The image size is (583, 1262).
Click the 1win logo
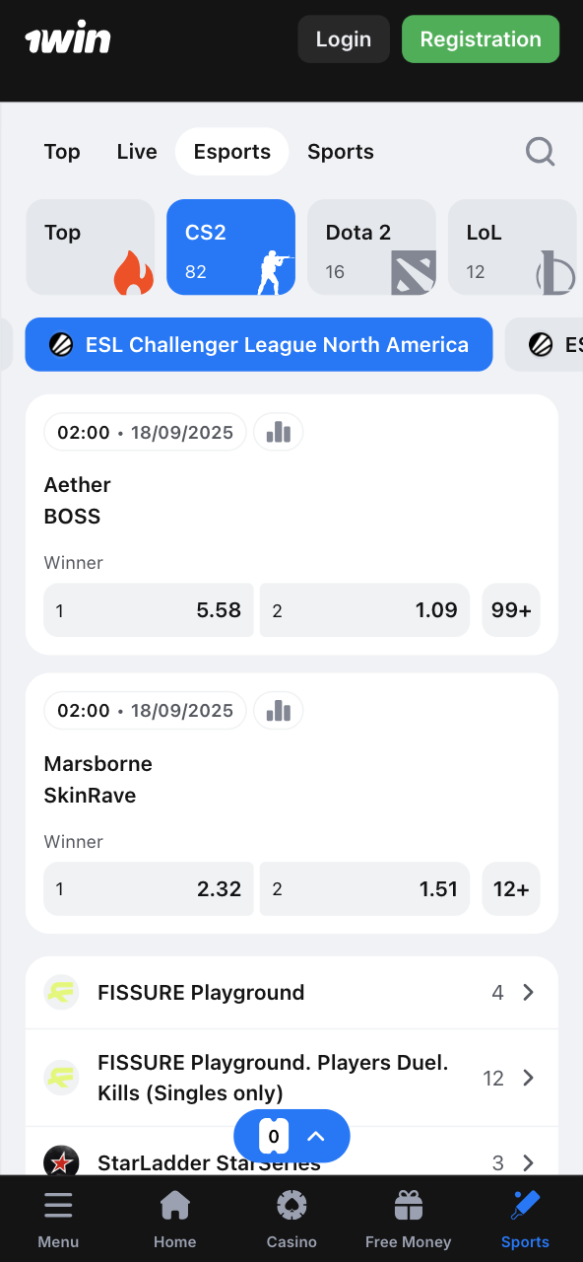point(68,38)
